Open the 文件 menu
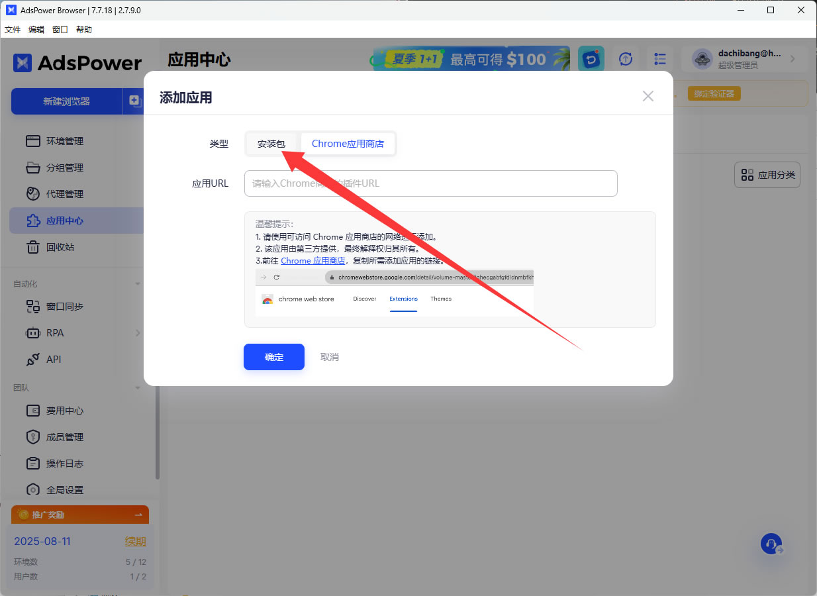The width and height of the screenshot is (817, 596). pos(13,30)
